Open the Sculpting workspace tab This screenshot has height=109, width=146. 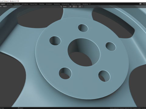click(x=17, y=4)
